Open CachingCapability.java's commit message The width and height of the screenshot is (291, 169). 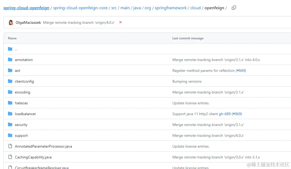[216, 157]
